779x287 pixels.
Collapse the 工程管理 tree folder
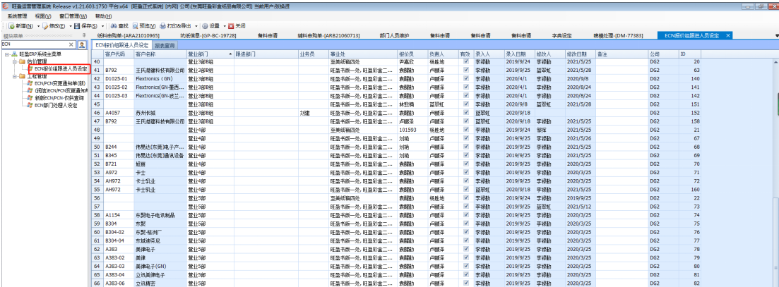14,76
